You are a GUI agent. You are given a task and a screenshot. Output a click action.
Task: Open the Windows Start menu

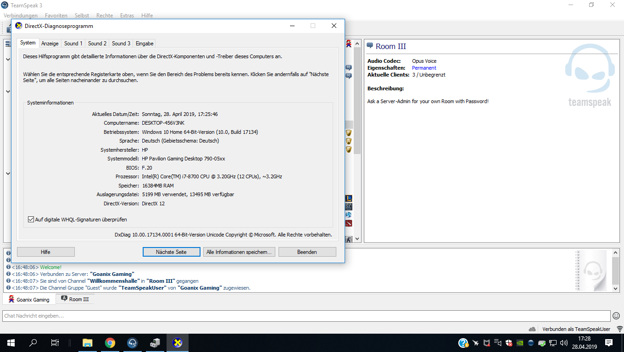[11, 342]
